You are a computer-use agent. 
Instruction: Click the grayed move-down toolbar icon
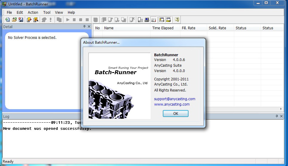click(x=117, y=20)
